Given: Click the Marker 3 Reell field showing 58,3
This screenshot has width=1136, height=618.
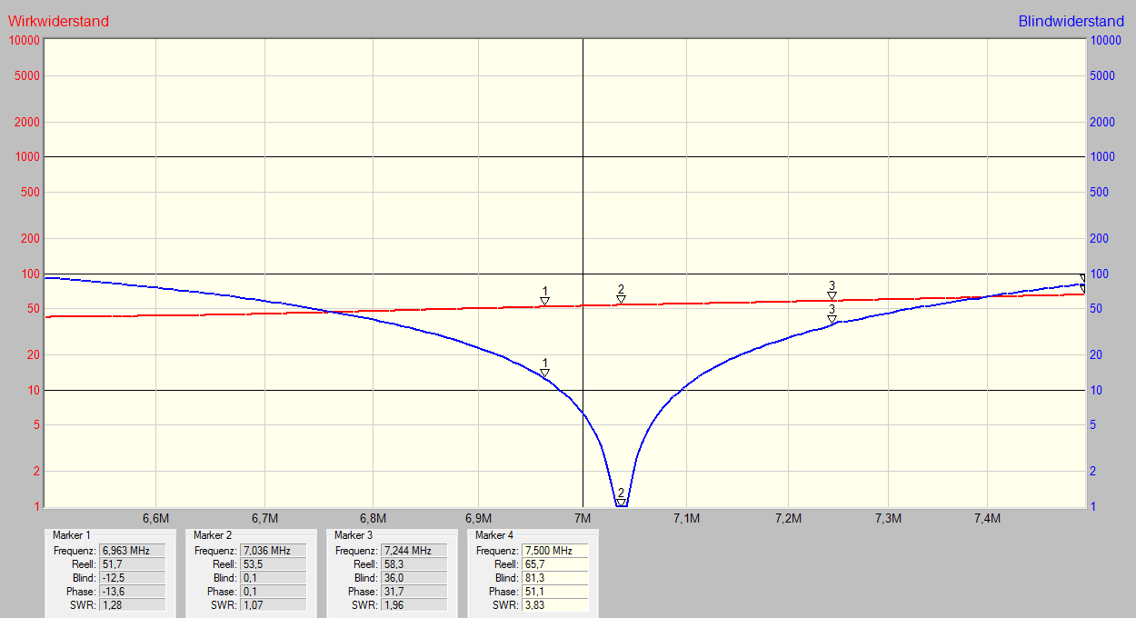Looking at the screenshot, I should 415,564.
